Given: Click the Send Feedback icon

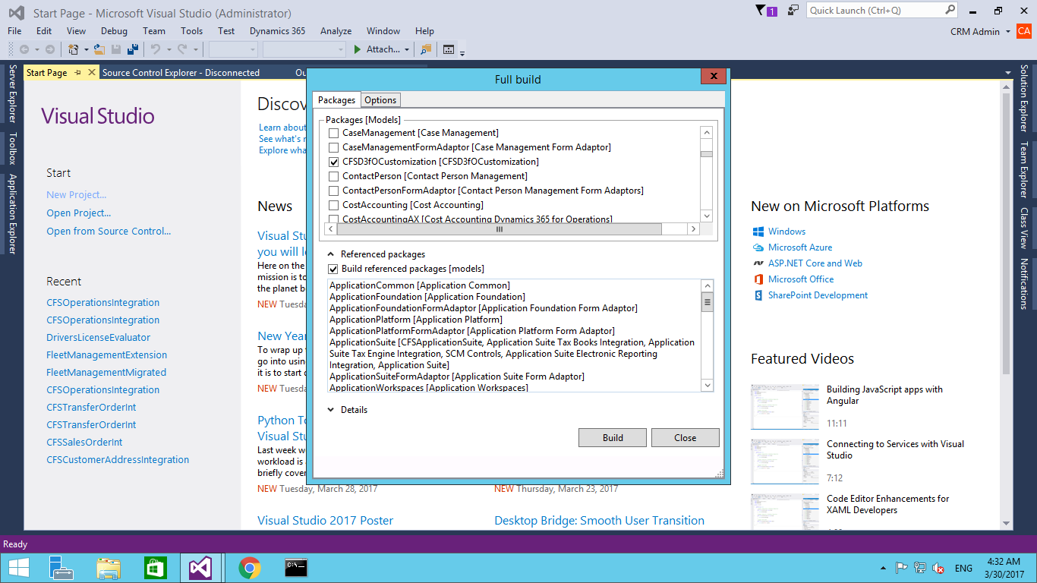Looking at the screenshot, I should click(x=793, y=11).
